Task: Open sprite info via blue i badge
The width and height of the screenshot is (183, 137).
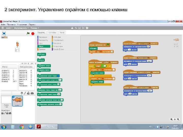Action: tap(13, 97)
